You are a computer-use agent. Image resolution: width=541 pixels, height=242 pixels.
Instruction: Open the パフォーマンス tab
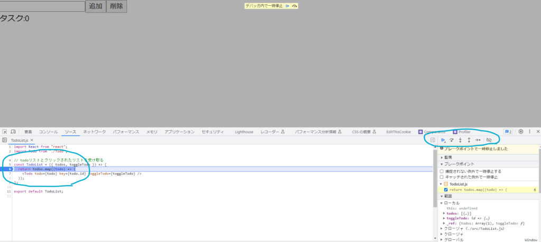126,132
